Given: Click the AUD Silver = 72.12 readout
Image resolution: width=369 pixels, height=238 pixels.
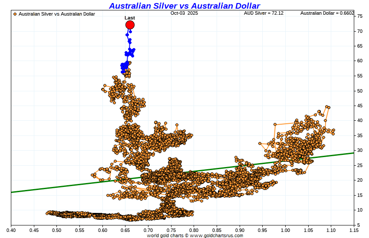Looking at the screenshot, I should (x=264, y=13).
